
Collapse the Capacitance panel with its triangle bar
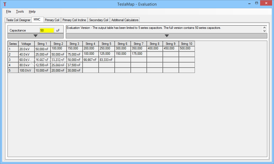click(x=36, y=36)
